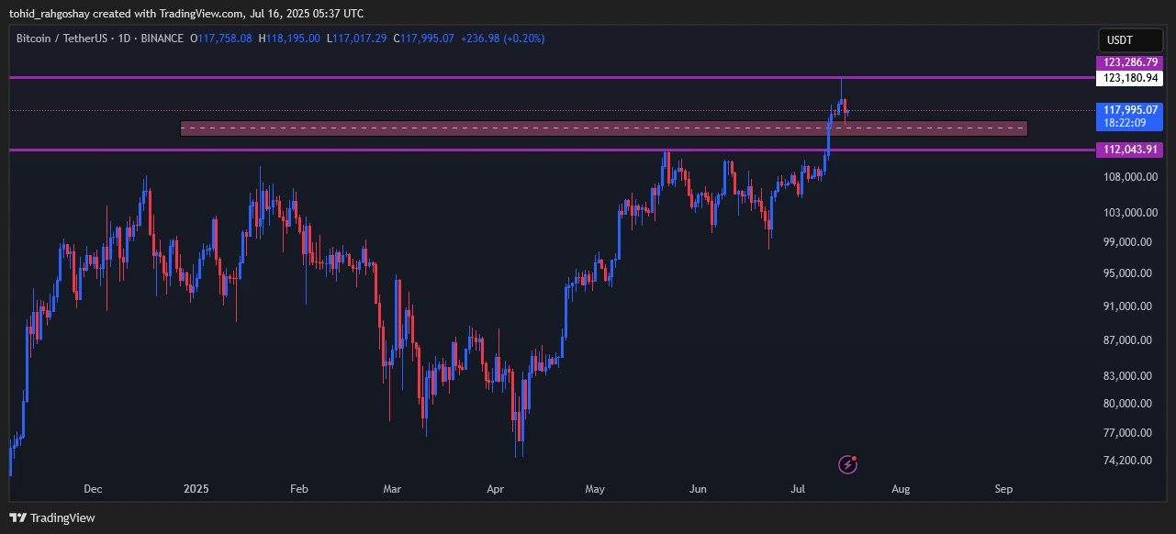
Task: Click the 80,000.00 price axis tick
Action: point(1128,404)
